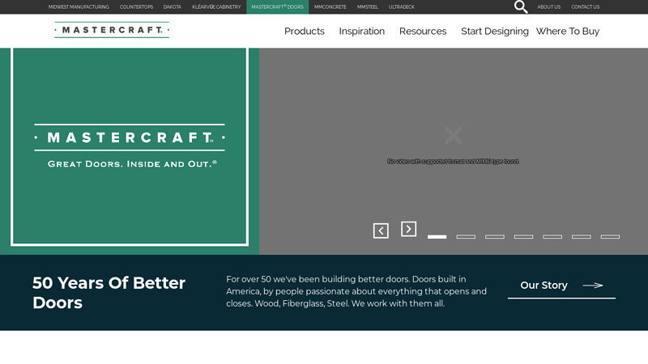Select the first slide indicator
This screenshot has width=648, height=364.
point(437,236)
